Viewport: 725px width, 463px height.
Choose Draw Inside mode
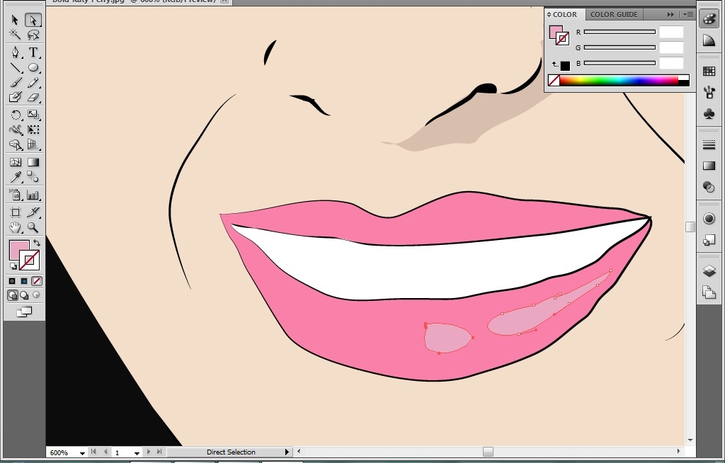(x=36, y=295)
